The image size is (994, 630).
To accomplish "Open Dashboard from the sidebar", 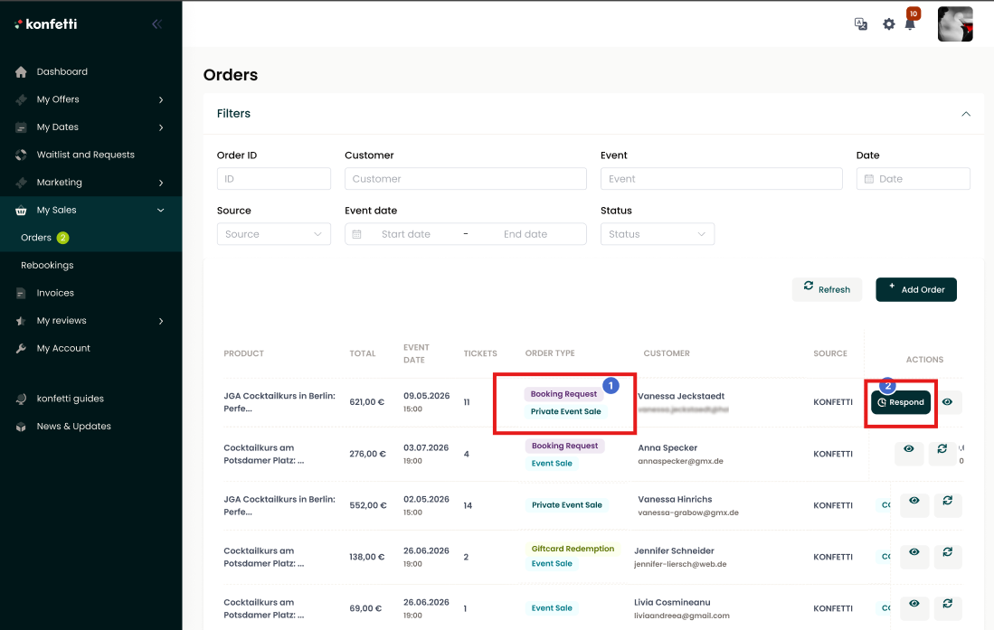I will tap(62, 71).
